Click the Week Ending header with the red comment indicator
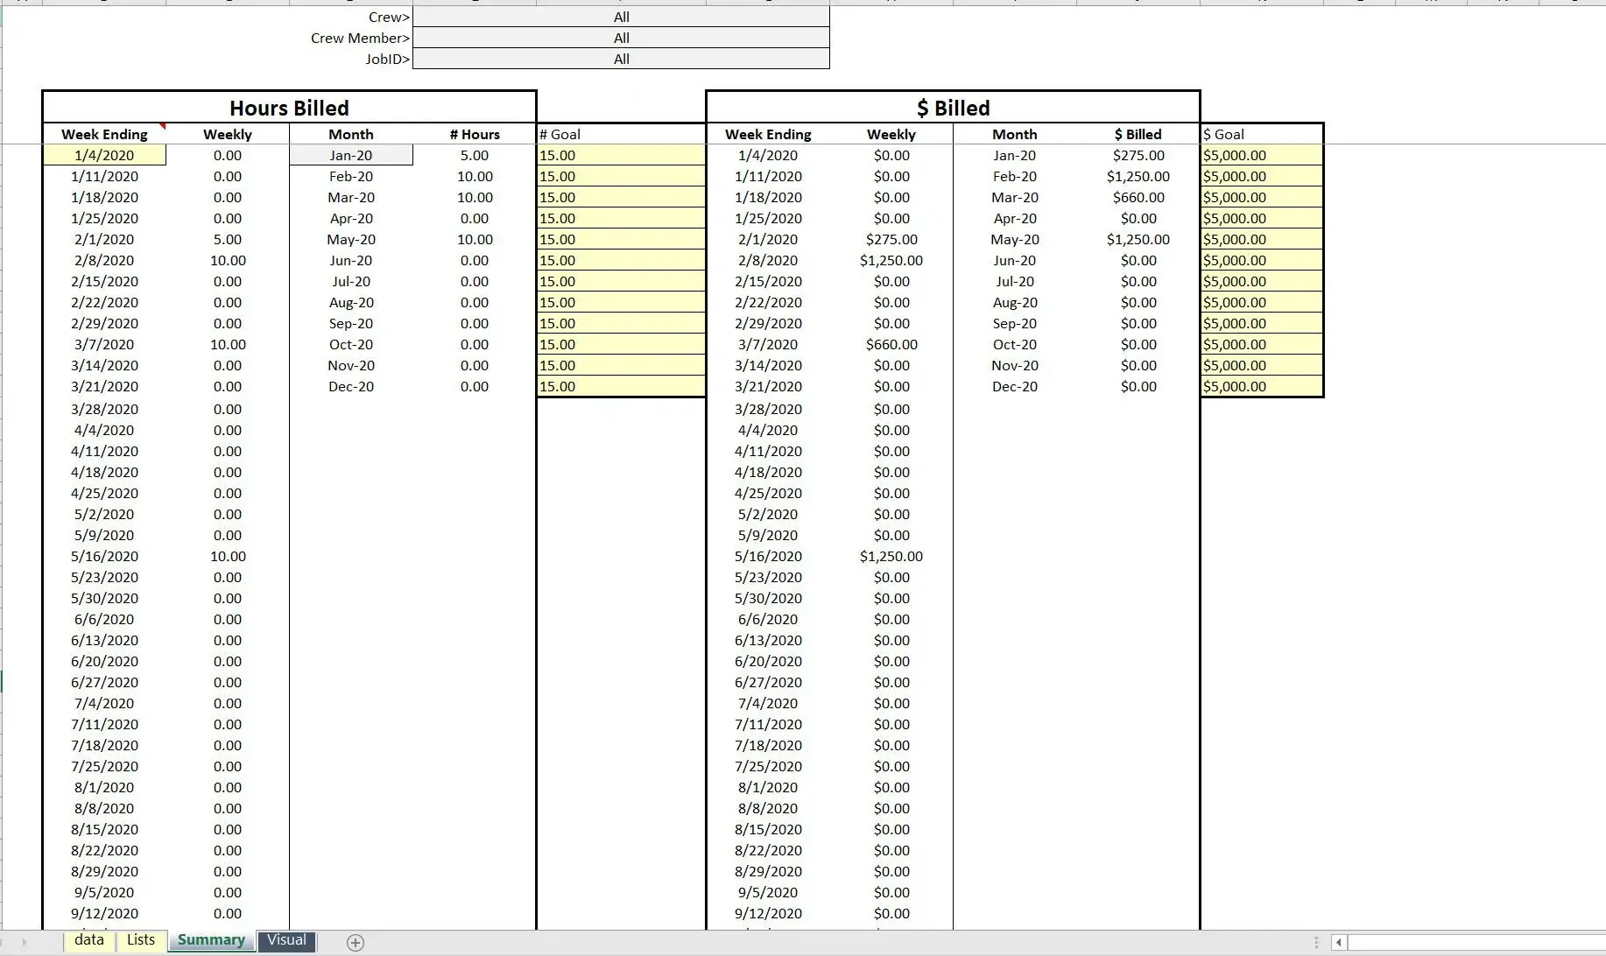The image size is (1606, 956). [x=104, y=134]
